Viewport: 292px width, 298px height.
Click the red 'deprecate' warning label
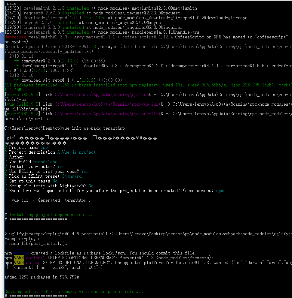[15, 37]
